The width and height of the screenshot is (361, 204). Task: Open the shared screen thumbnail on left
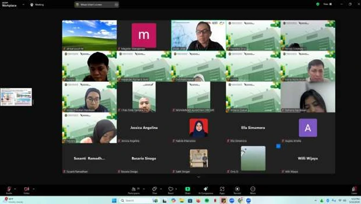(16, 97)
